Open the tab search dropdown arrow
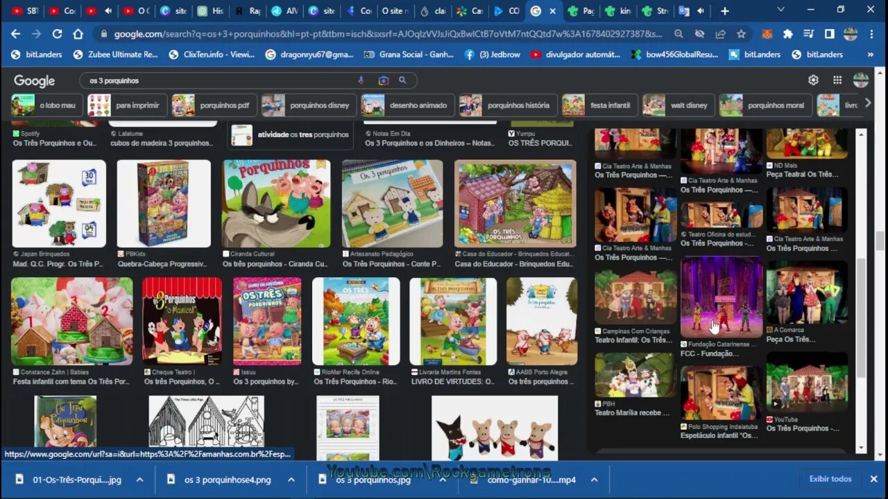Viewport: 888px width, 499px height. coord(781,10)
